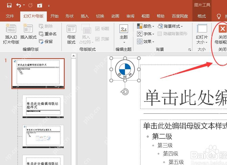Click 重命名 in 编辑母版 group
227x165 pixels.
click(x=48, y=34)
